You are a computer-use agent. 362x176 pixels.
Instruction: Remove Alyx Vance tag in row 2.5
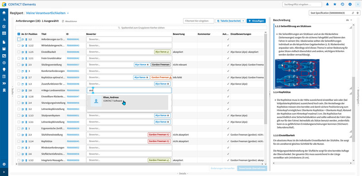pos(148,65)
